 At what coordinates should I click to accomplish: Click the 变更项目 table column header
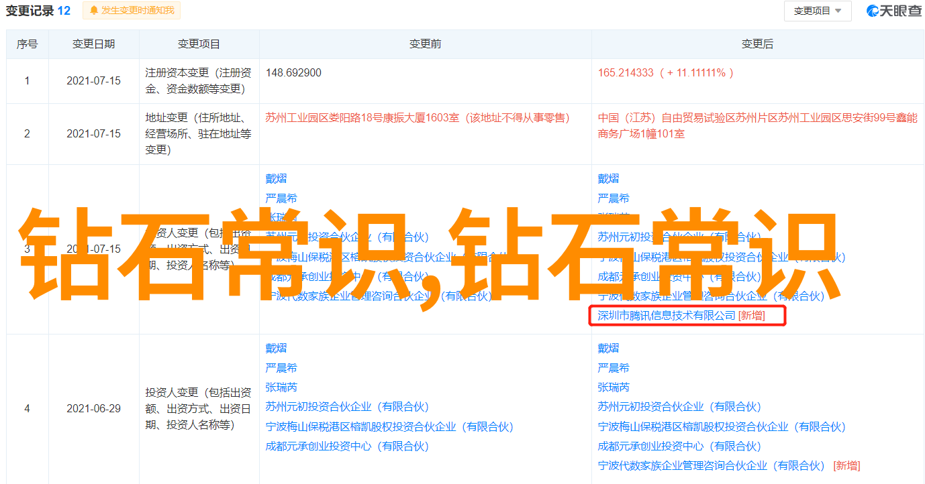tap(199, 44)
